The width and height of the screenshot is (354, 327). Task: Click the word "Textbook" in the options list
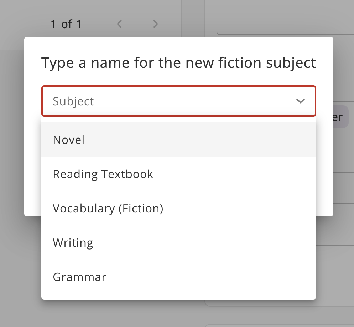(127, 174)
